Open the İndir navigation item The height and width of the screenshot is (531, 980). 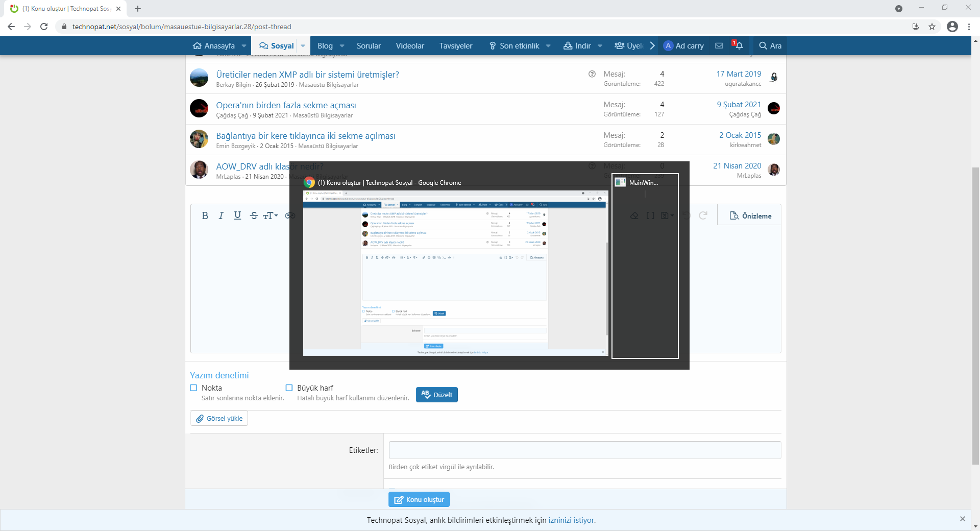point(577,45)
